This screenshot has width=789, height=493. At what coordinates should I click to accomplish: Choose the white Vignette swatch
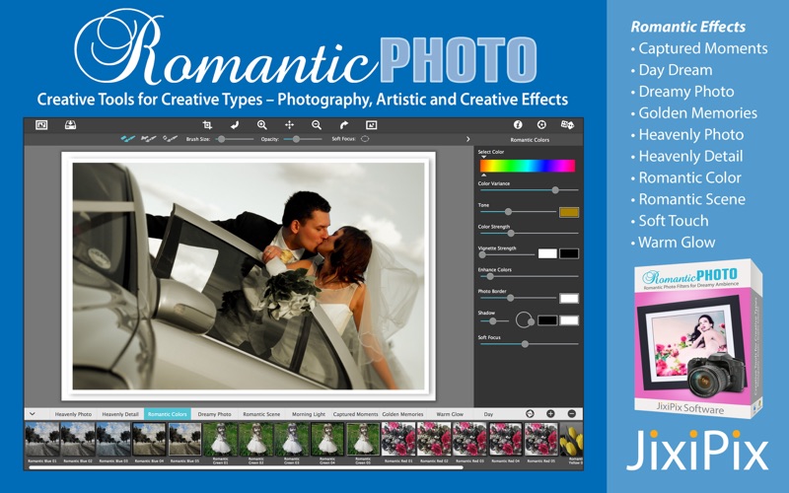pyautogui.click(x=547, y=253)
